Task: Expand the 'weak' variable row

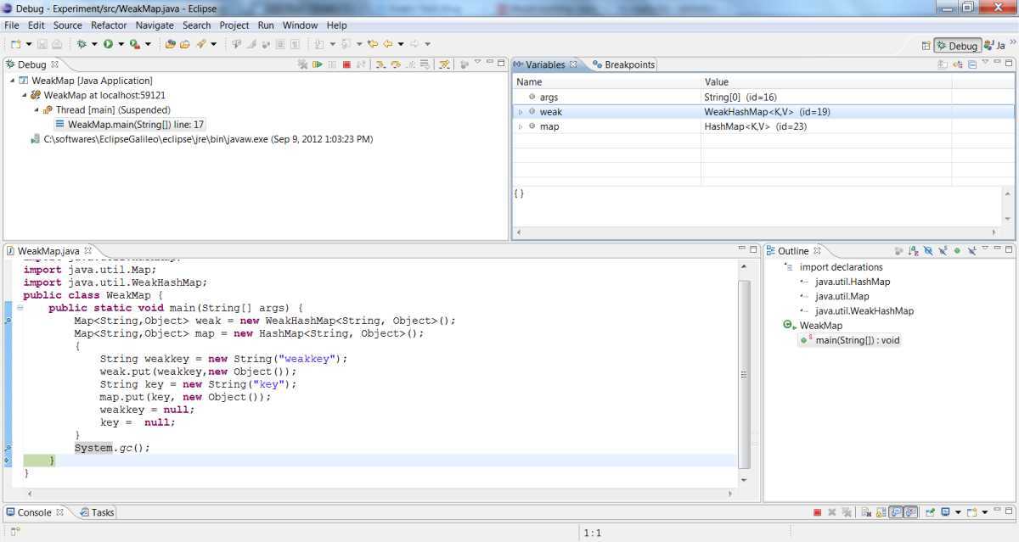Action: coord(521,112)
